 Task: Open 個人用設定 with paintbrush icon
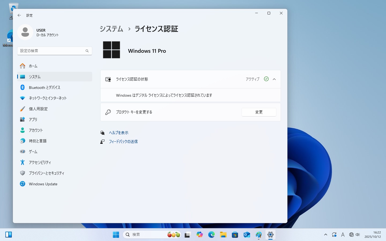[38, 109]
